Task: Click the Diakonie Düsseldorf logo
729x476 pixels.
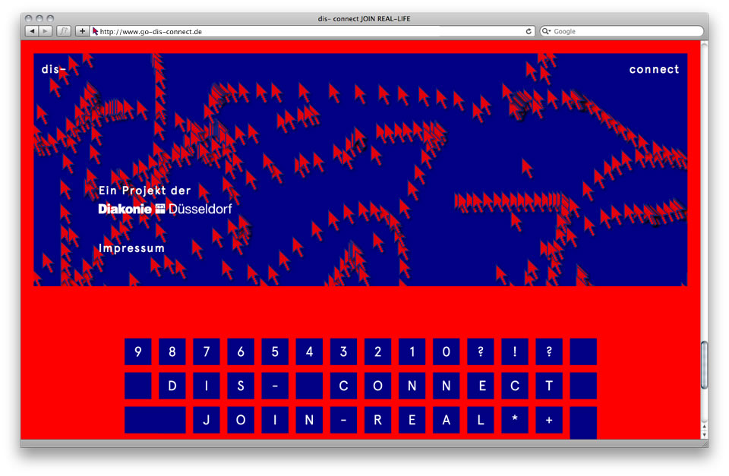Action: tap(165, 210)
